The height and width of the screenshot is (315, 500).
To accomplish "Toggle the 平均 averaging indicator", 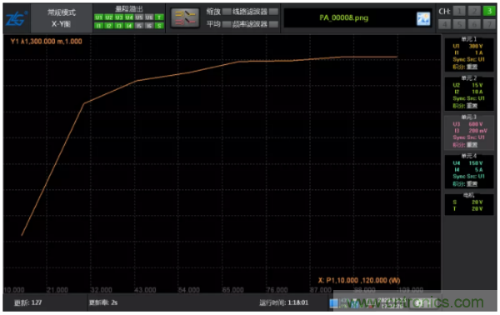I will pos(227,24).
